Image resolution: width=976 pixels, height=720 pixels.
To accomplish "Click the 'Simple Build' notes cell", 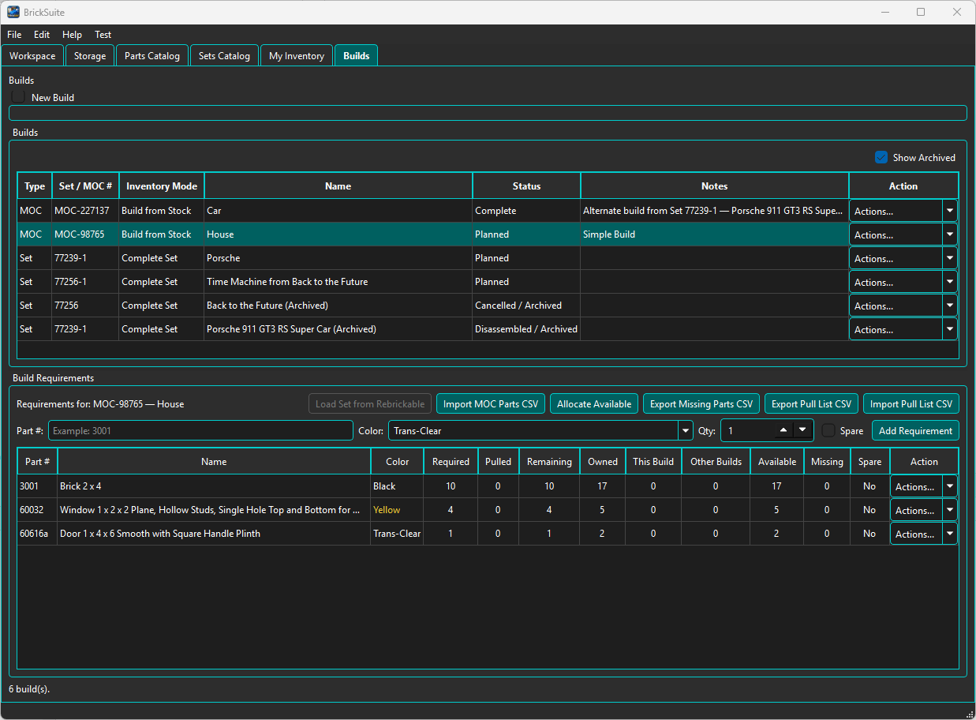I will click(x=715, y=234).
